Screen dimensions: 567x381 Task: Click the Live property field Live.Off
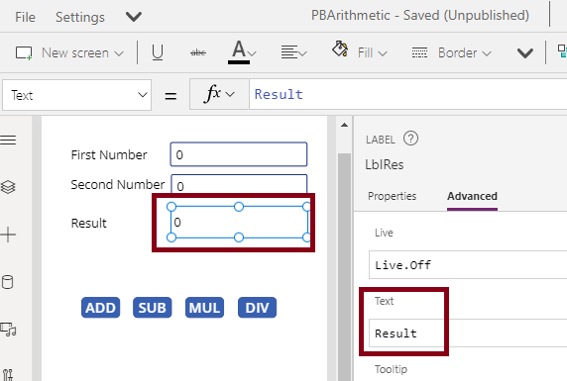[x=468, y=265]
